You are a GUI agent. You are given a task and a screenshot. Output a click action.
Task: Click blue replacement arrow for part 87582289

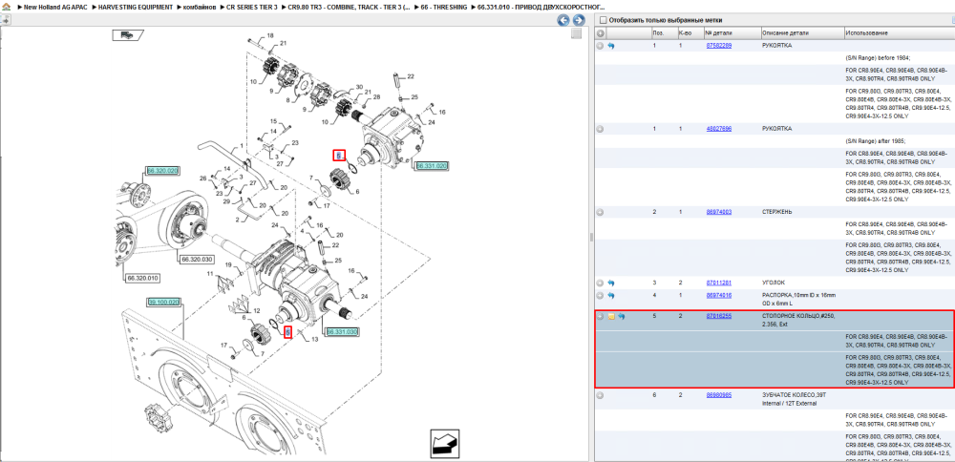point(611,46)
